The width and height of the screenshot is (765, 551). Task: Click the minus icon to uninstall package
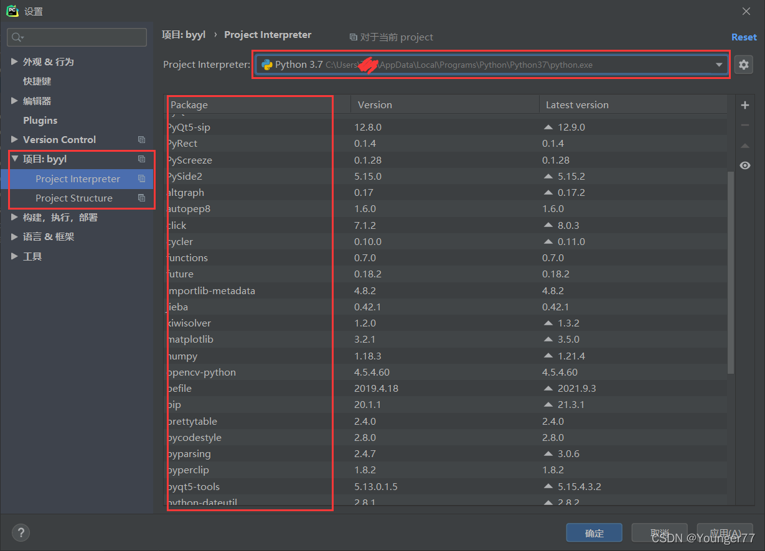[x=744, y=125]
